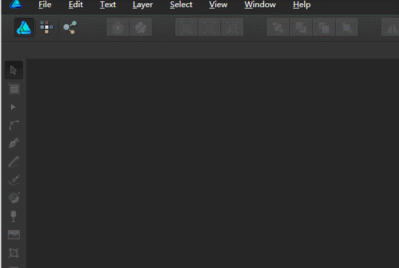The image size is (399, 268).
Task: Click the Move to Front icon
Action: click(x=347, y=27)
